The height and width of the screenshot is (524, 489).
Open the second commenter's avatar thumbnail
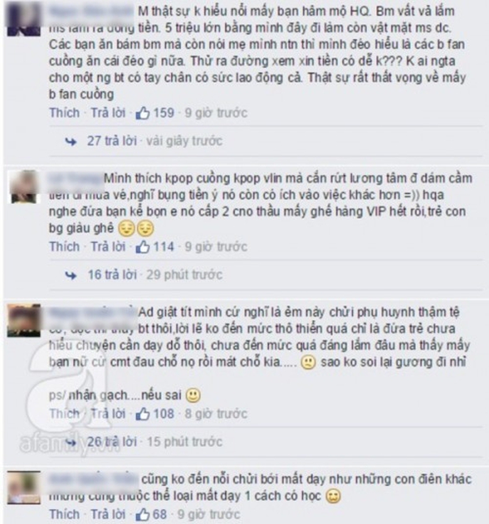pos(24,186)
